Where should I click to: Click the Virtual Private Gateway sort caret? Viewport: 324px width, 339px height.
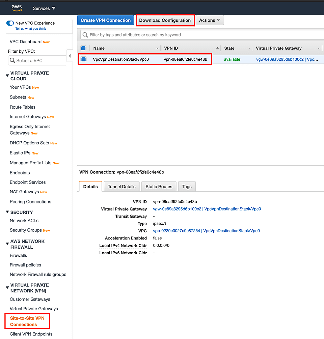click(319, 48)
